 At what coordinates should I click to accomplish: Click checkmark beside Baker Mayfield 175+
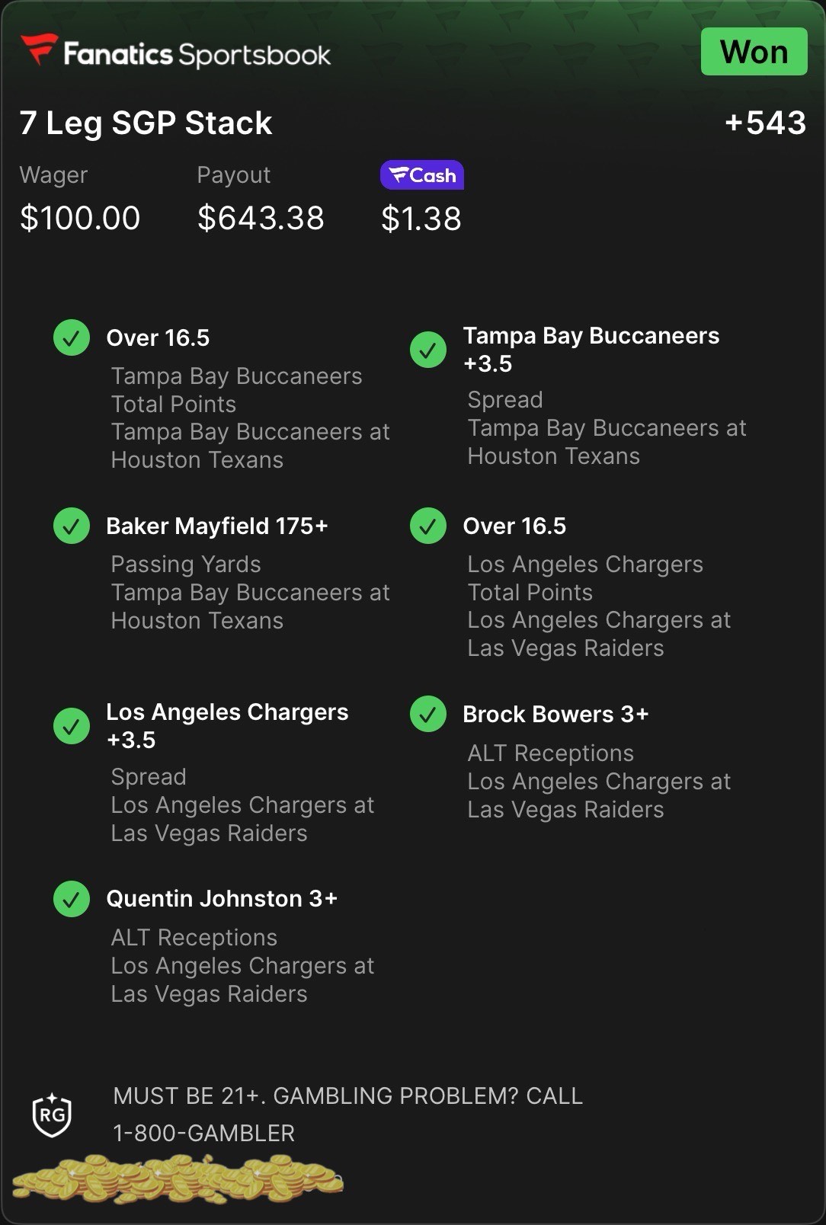click(72, 526)
